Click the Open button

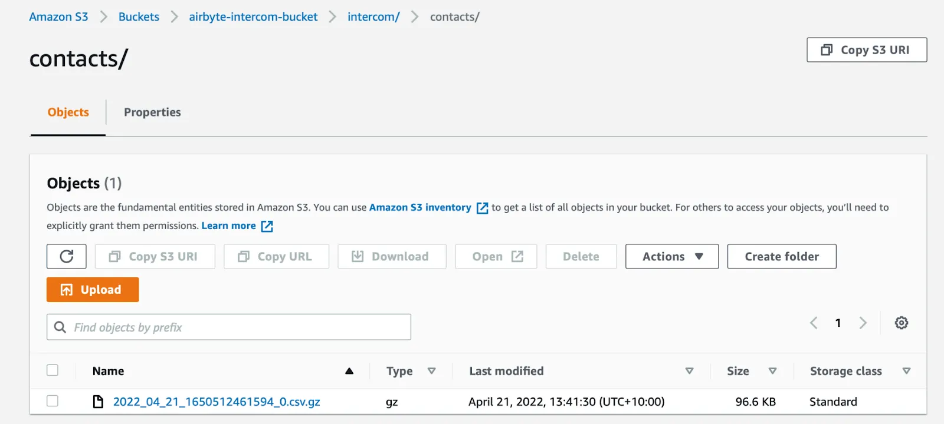(496, 256)
